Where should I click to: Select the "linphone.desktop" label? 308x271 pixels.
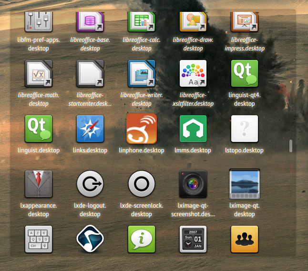coord(142,151)
